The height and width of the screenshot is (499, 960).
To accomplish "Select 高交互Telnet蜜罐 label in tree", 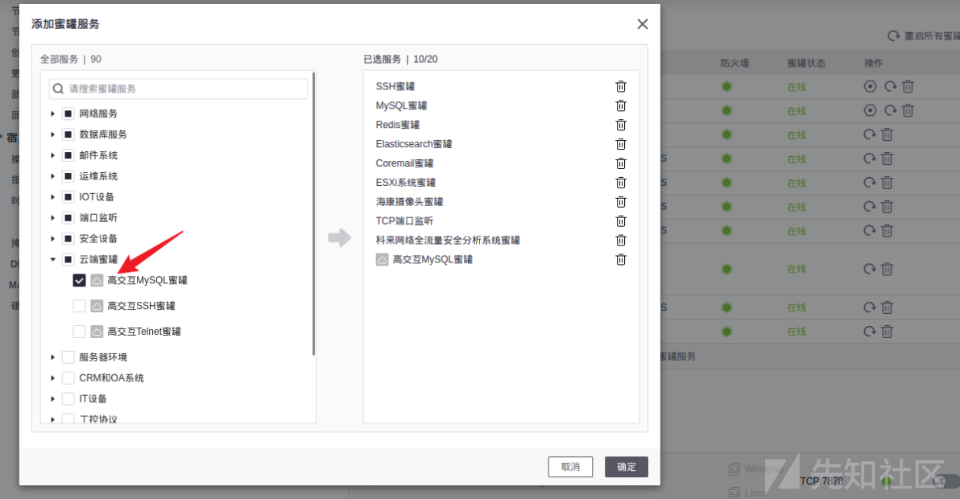I will (x=144, y=332).
